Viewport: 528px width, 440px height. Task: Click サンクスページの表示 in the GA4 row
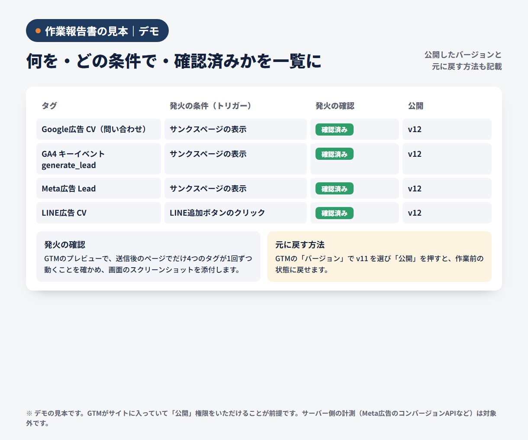coord(208,154)
